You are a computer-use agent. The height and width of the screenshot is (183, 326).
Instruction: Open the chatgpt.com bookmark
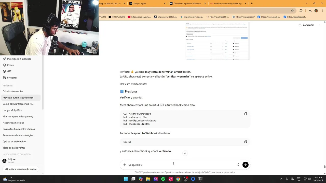(243, 17)
